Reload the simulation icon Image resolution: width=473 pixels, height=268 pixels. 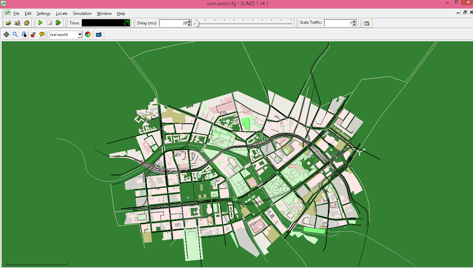(x=27, y=23)
